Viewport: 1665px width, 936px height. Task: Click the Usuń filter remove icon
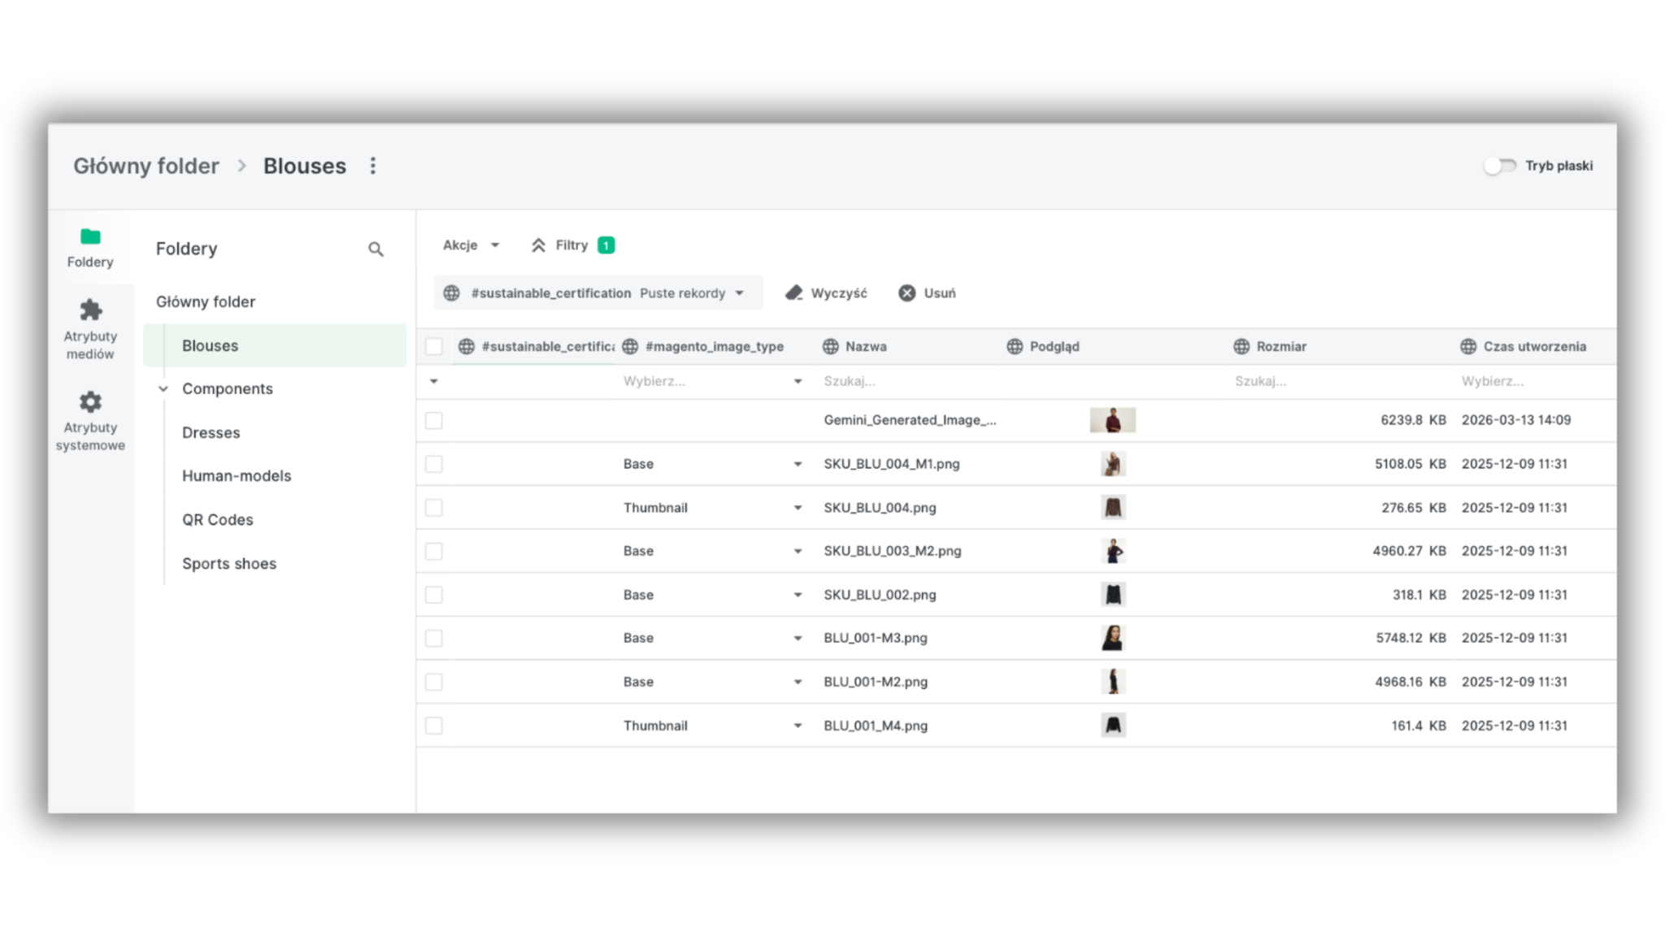pyautogui.click(x=907, y=293)
